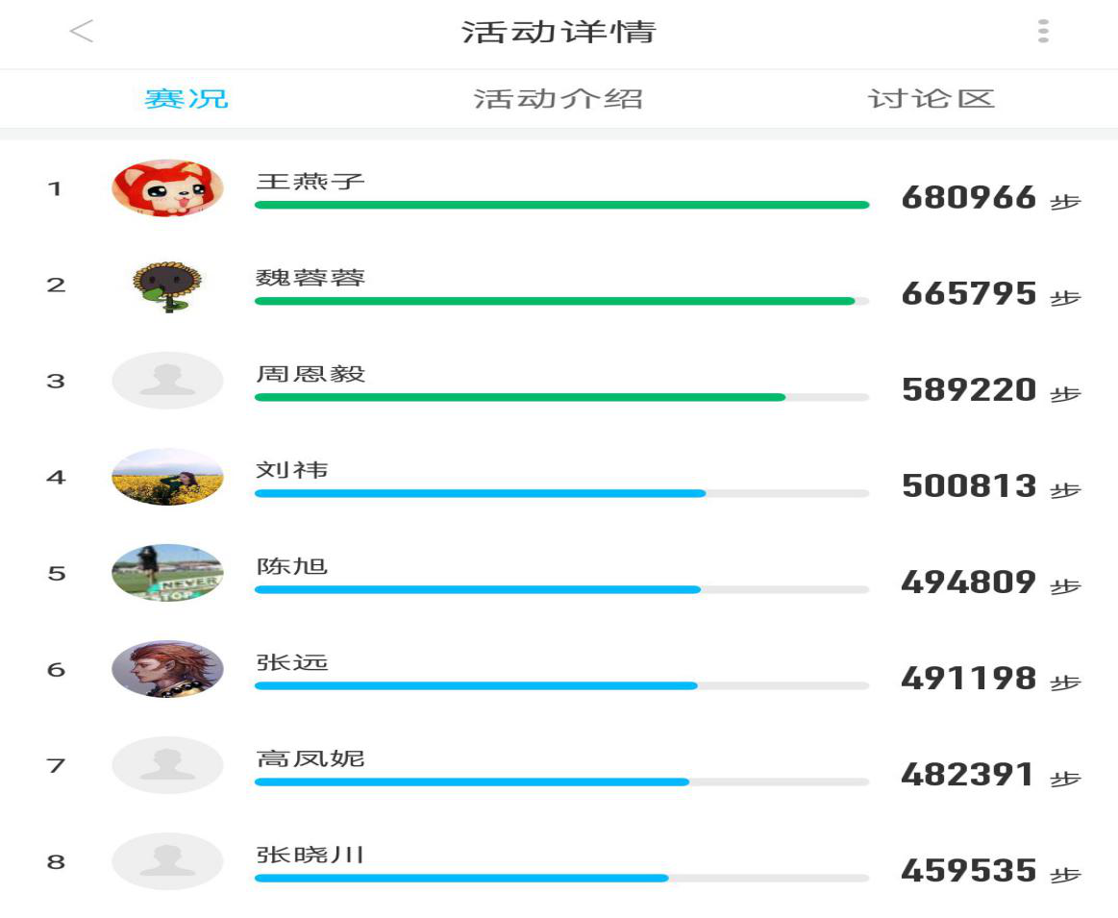Open the three-dot more options menu
This screenshot has width=1118, height=918.
1043,32
